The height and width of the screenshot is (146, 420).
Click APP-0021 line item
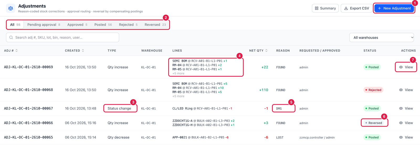point(200,138)
